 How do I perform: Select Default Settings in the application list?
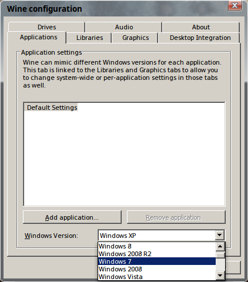pos(51,108)
